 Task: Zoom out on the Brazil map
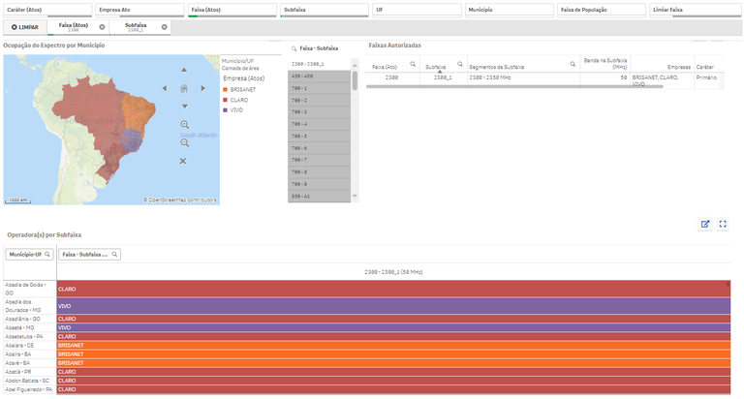point(184,142)
